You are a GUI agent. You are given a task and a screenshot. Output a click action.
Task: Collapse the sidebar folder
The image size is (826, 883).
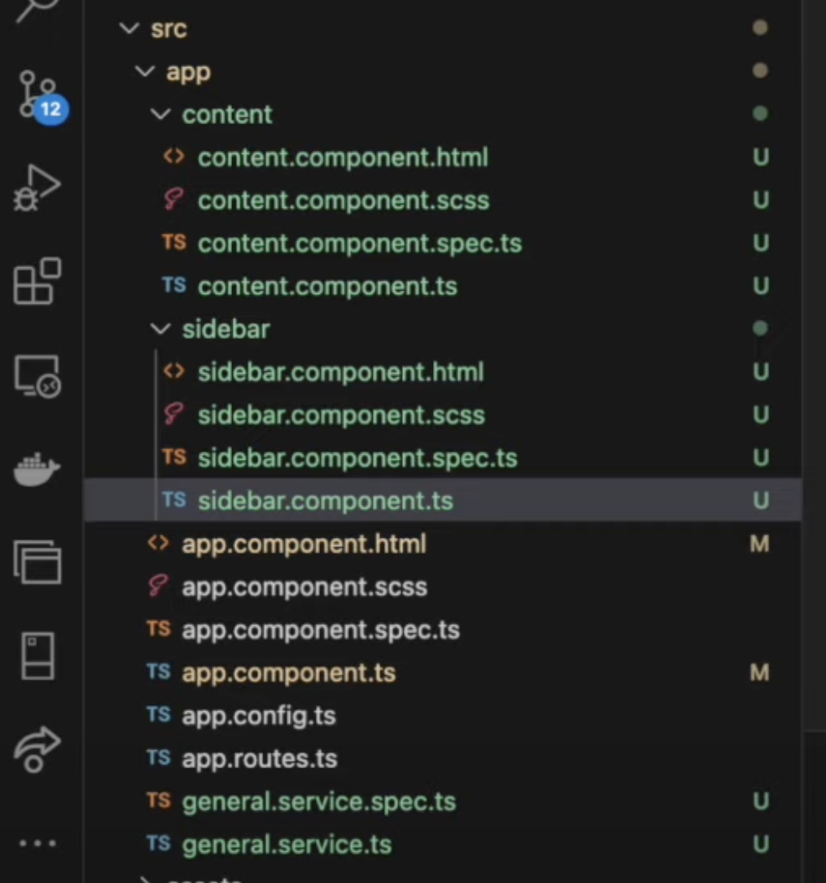pyautogui.click(x=160, y=329)
